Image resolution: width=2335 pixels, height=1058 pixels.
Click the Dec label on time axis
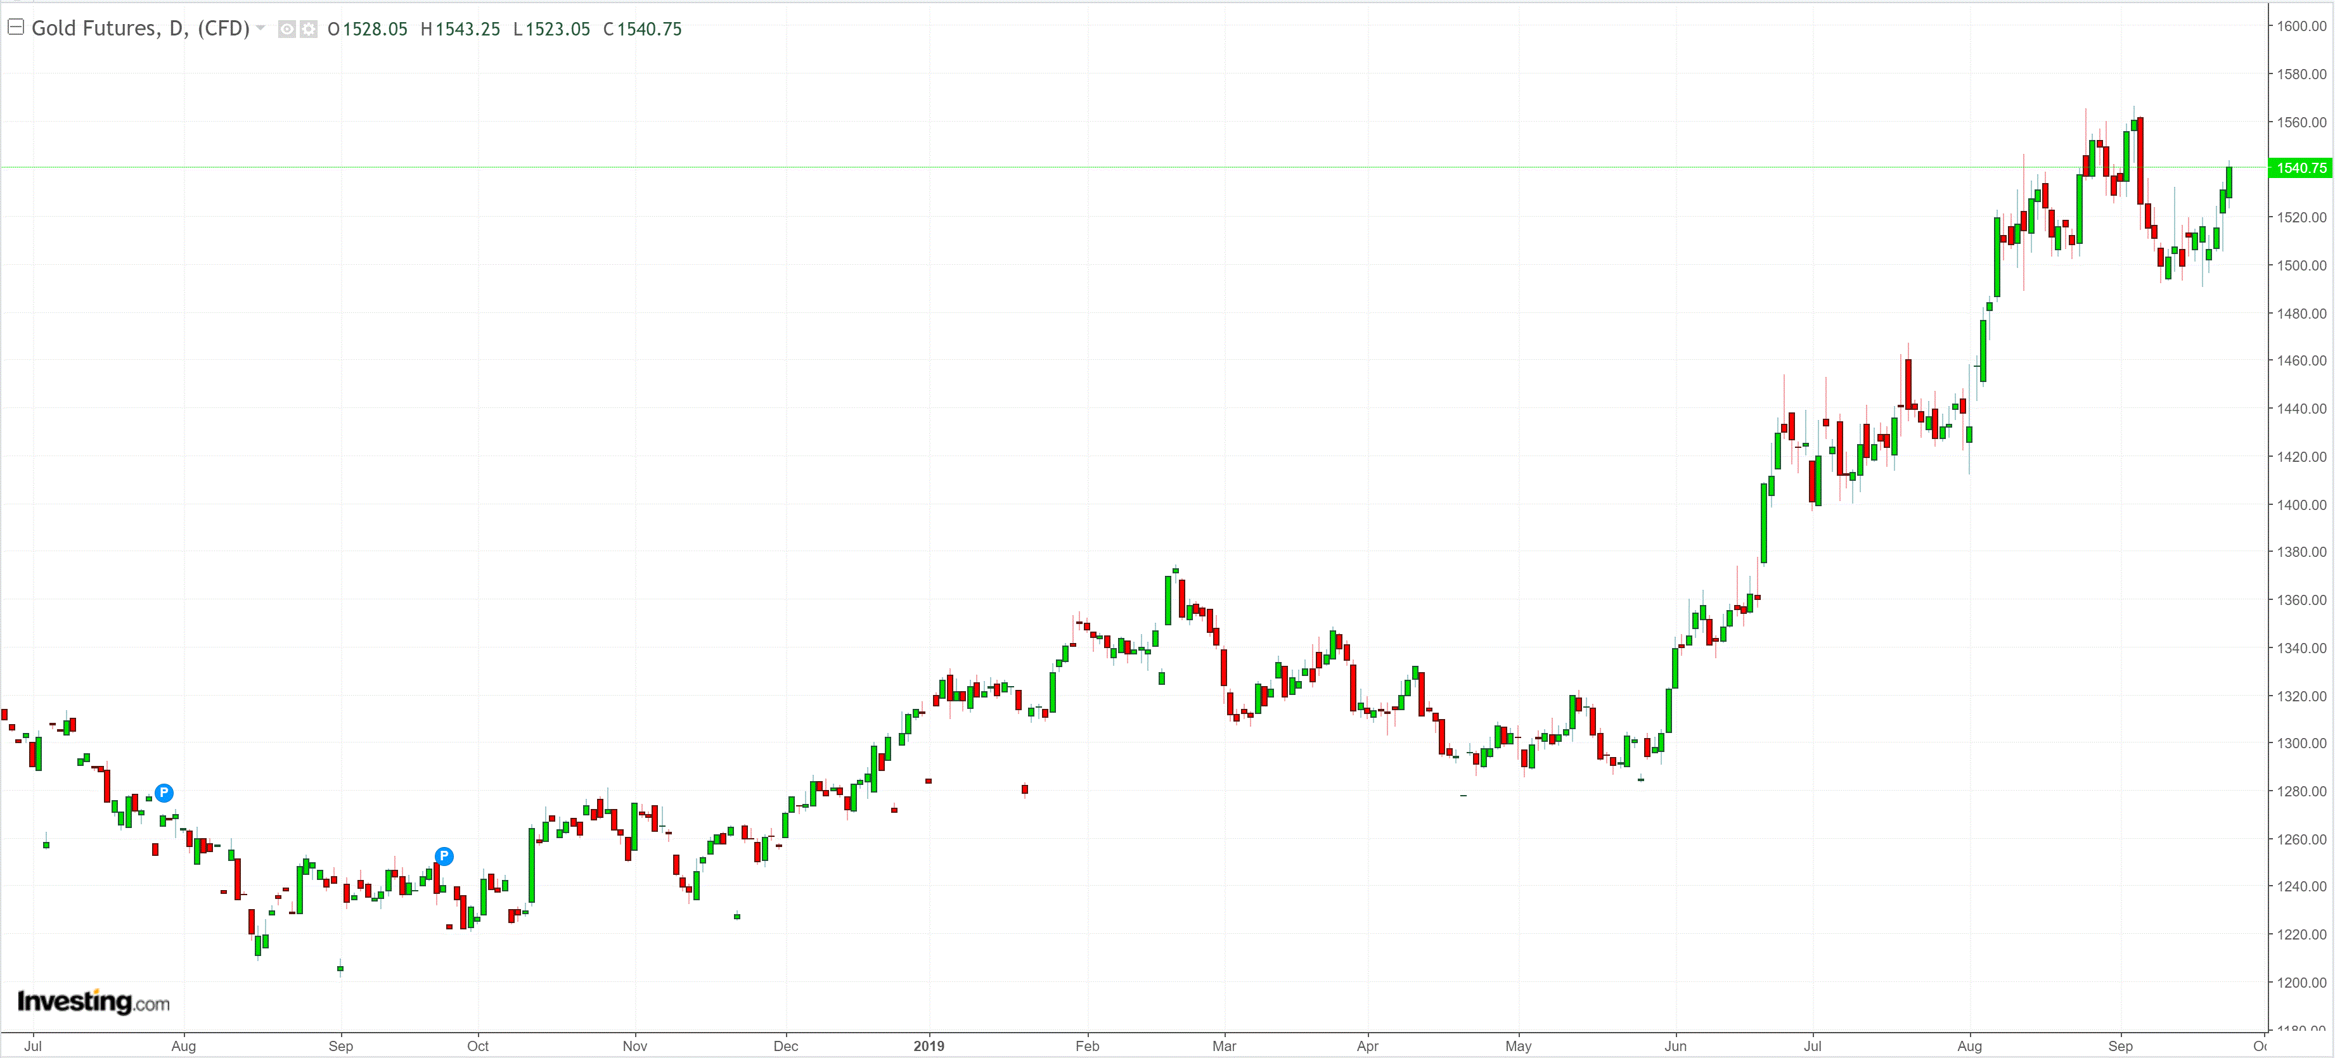pyautogui.click(x=786, y=1046)
